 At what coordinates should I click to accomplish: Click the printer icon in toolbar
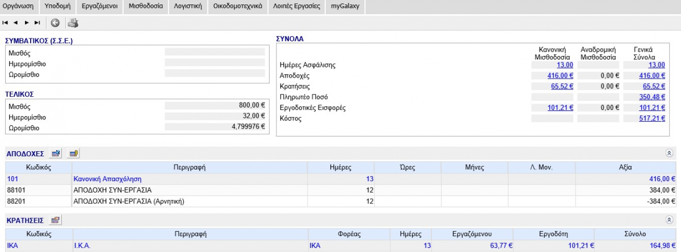(73, 23)
